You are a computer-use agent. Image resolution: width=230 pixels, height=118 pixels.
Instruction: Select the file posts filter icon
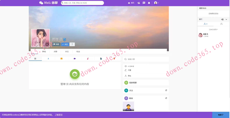tap(101, 58)
